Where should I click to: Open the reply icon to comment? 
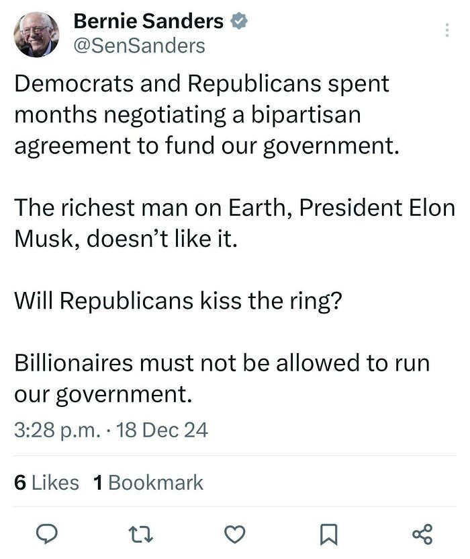pyautogui.click(x=46, y=533)
